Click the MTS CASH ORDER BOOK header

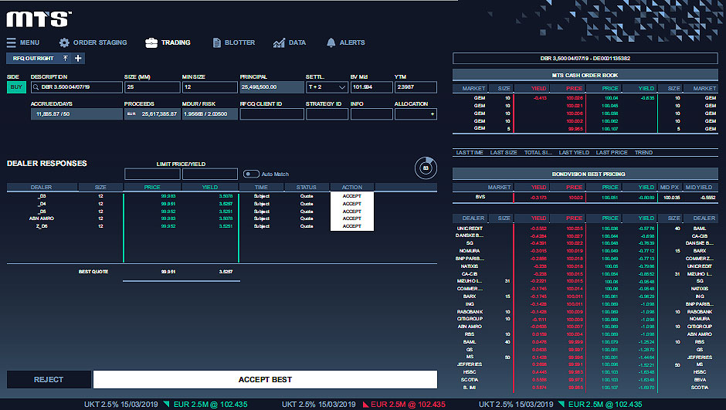click(x=585, y=75)
